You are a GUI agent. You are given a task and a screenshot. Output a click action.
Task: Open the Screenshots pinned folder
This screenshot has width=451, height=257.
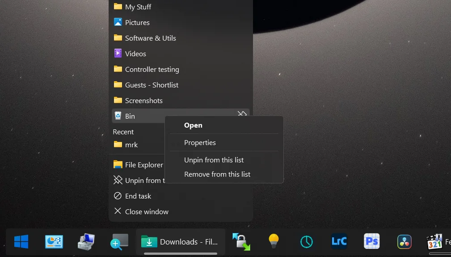pyautogui.click(x=181, y=100)
